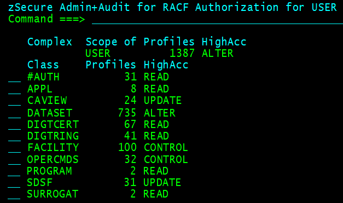
Task: Click the 24 profiles count for CAVIEW
Action: 130,101
